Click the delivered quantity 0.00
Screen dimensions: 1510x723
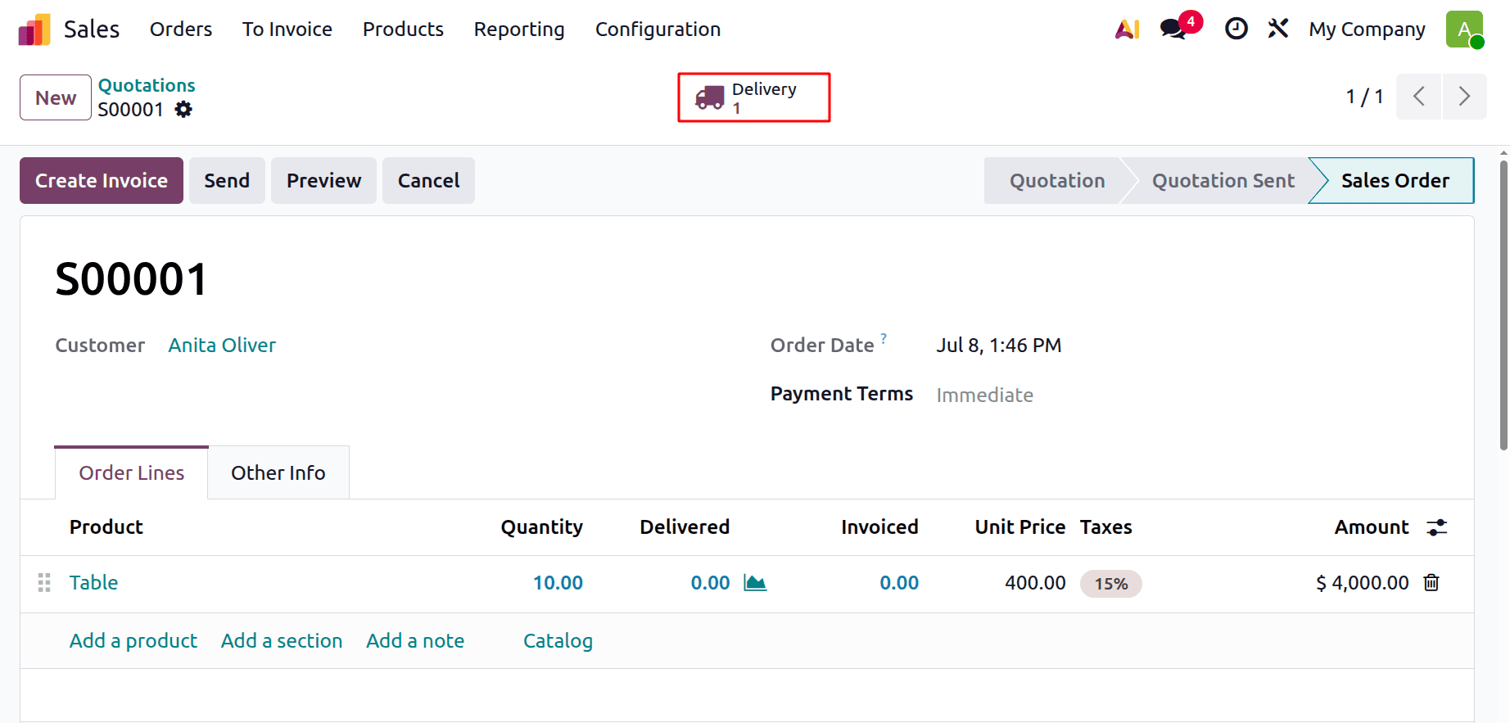coord(710,583)
